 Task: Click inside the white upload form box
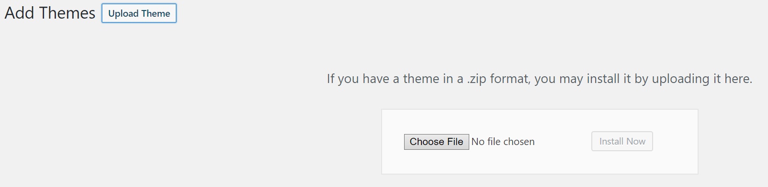(x=540, y=142)
